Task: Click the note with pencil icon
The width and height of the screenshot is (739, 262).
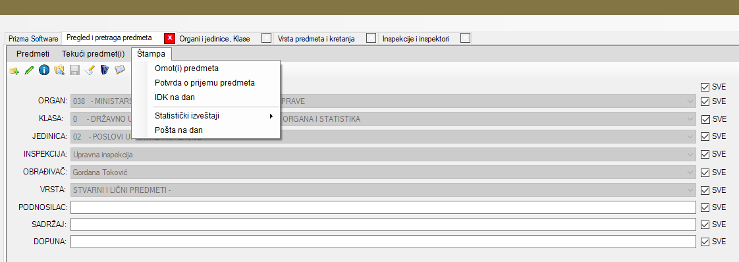Action: click(x=90, y=70)
